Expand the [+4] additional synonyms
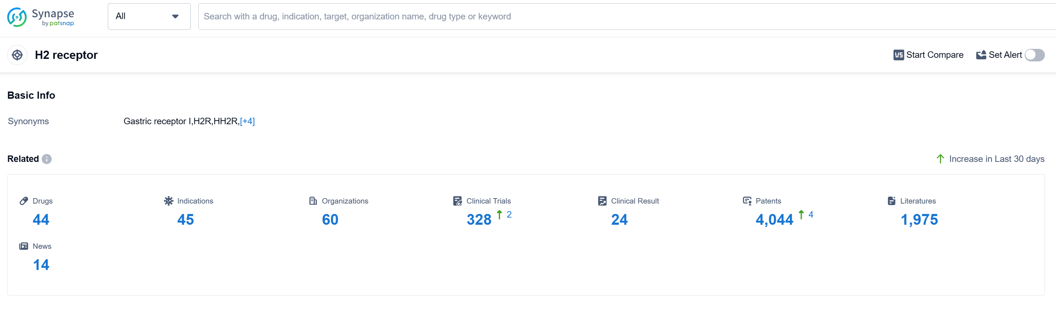 coord(247,121)
